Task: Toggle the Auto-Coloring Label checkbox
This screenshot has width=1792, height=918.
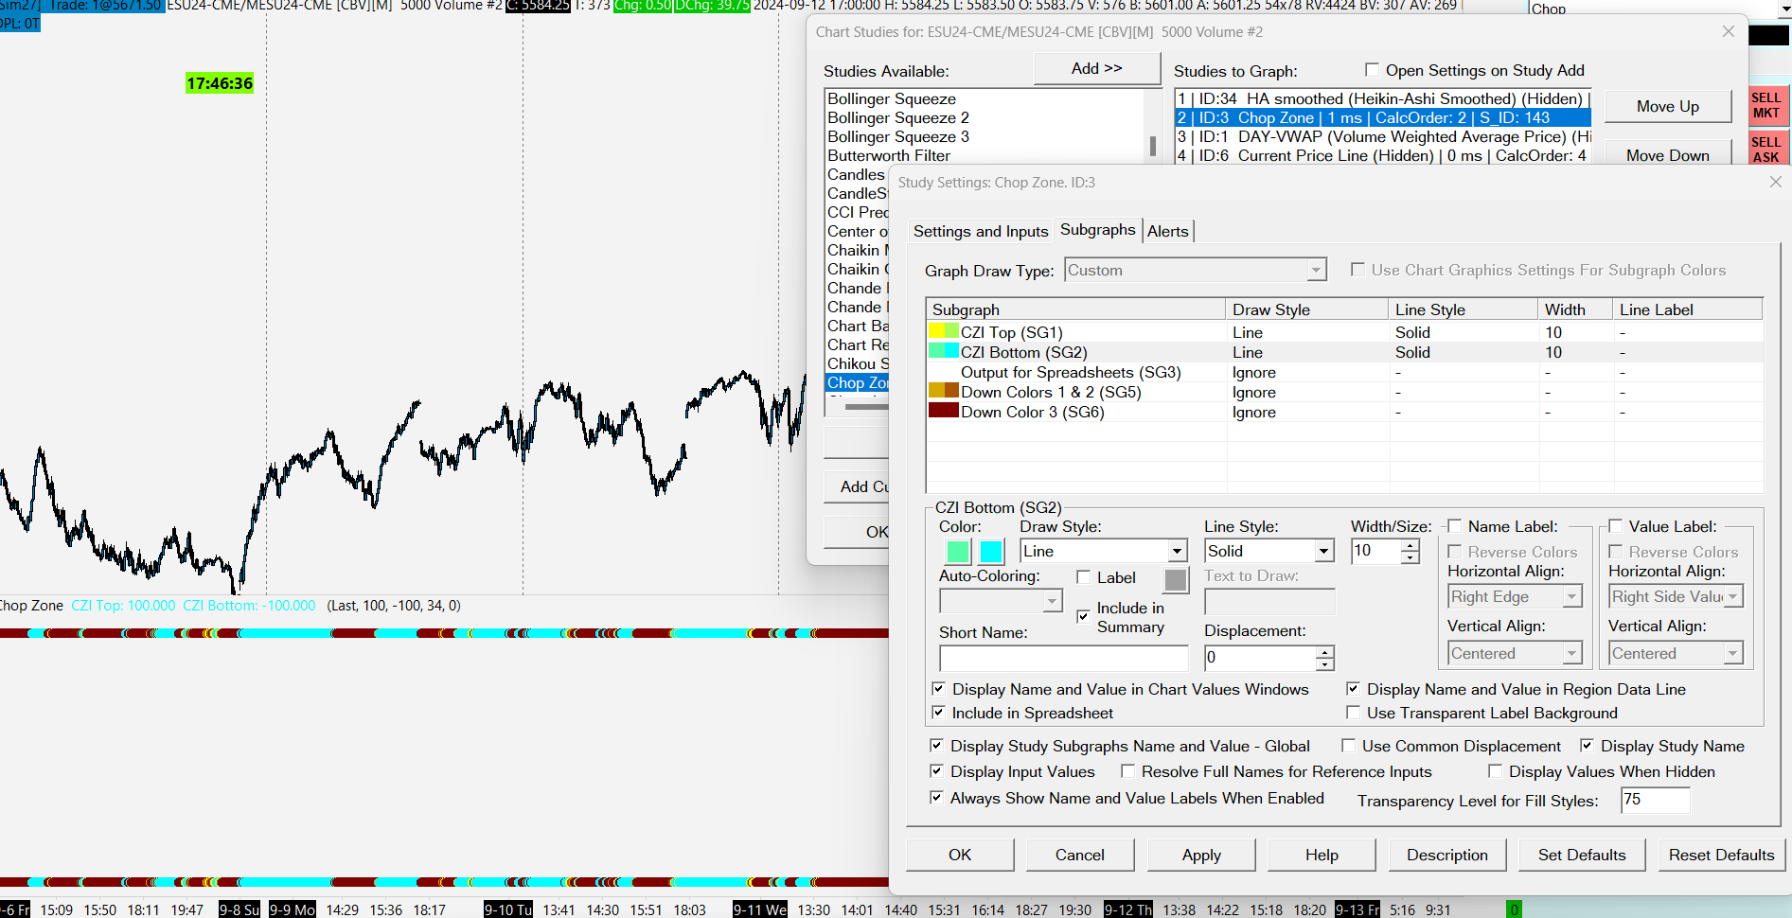Action: click(x=1084, y=577)
